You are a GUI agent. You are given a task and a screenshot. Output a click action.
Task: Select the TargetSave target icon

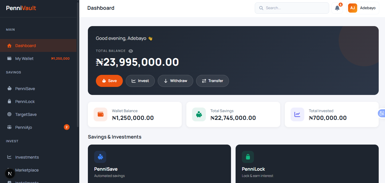click(9, 114)
